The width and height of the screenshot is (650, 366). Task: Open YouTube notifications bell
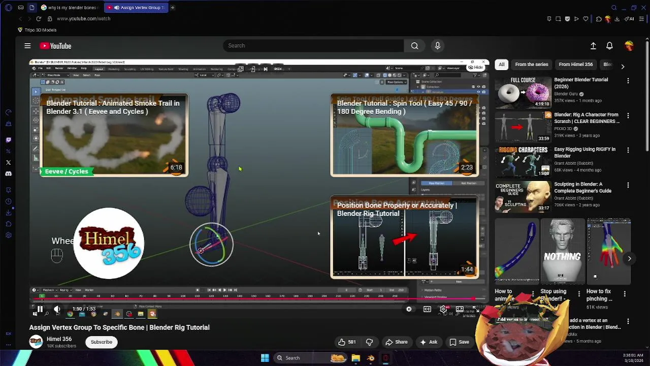[x=609, y=46]
